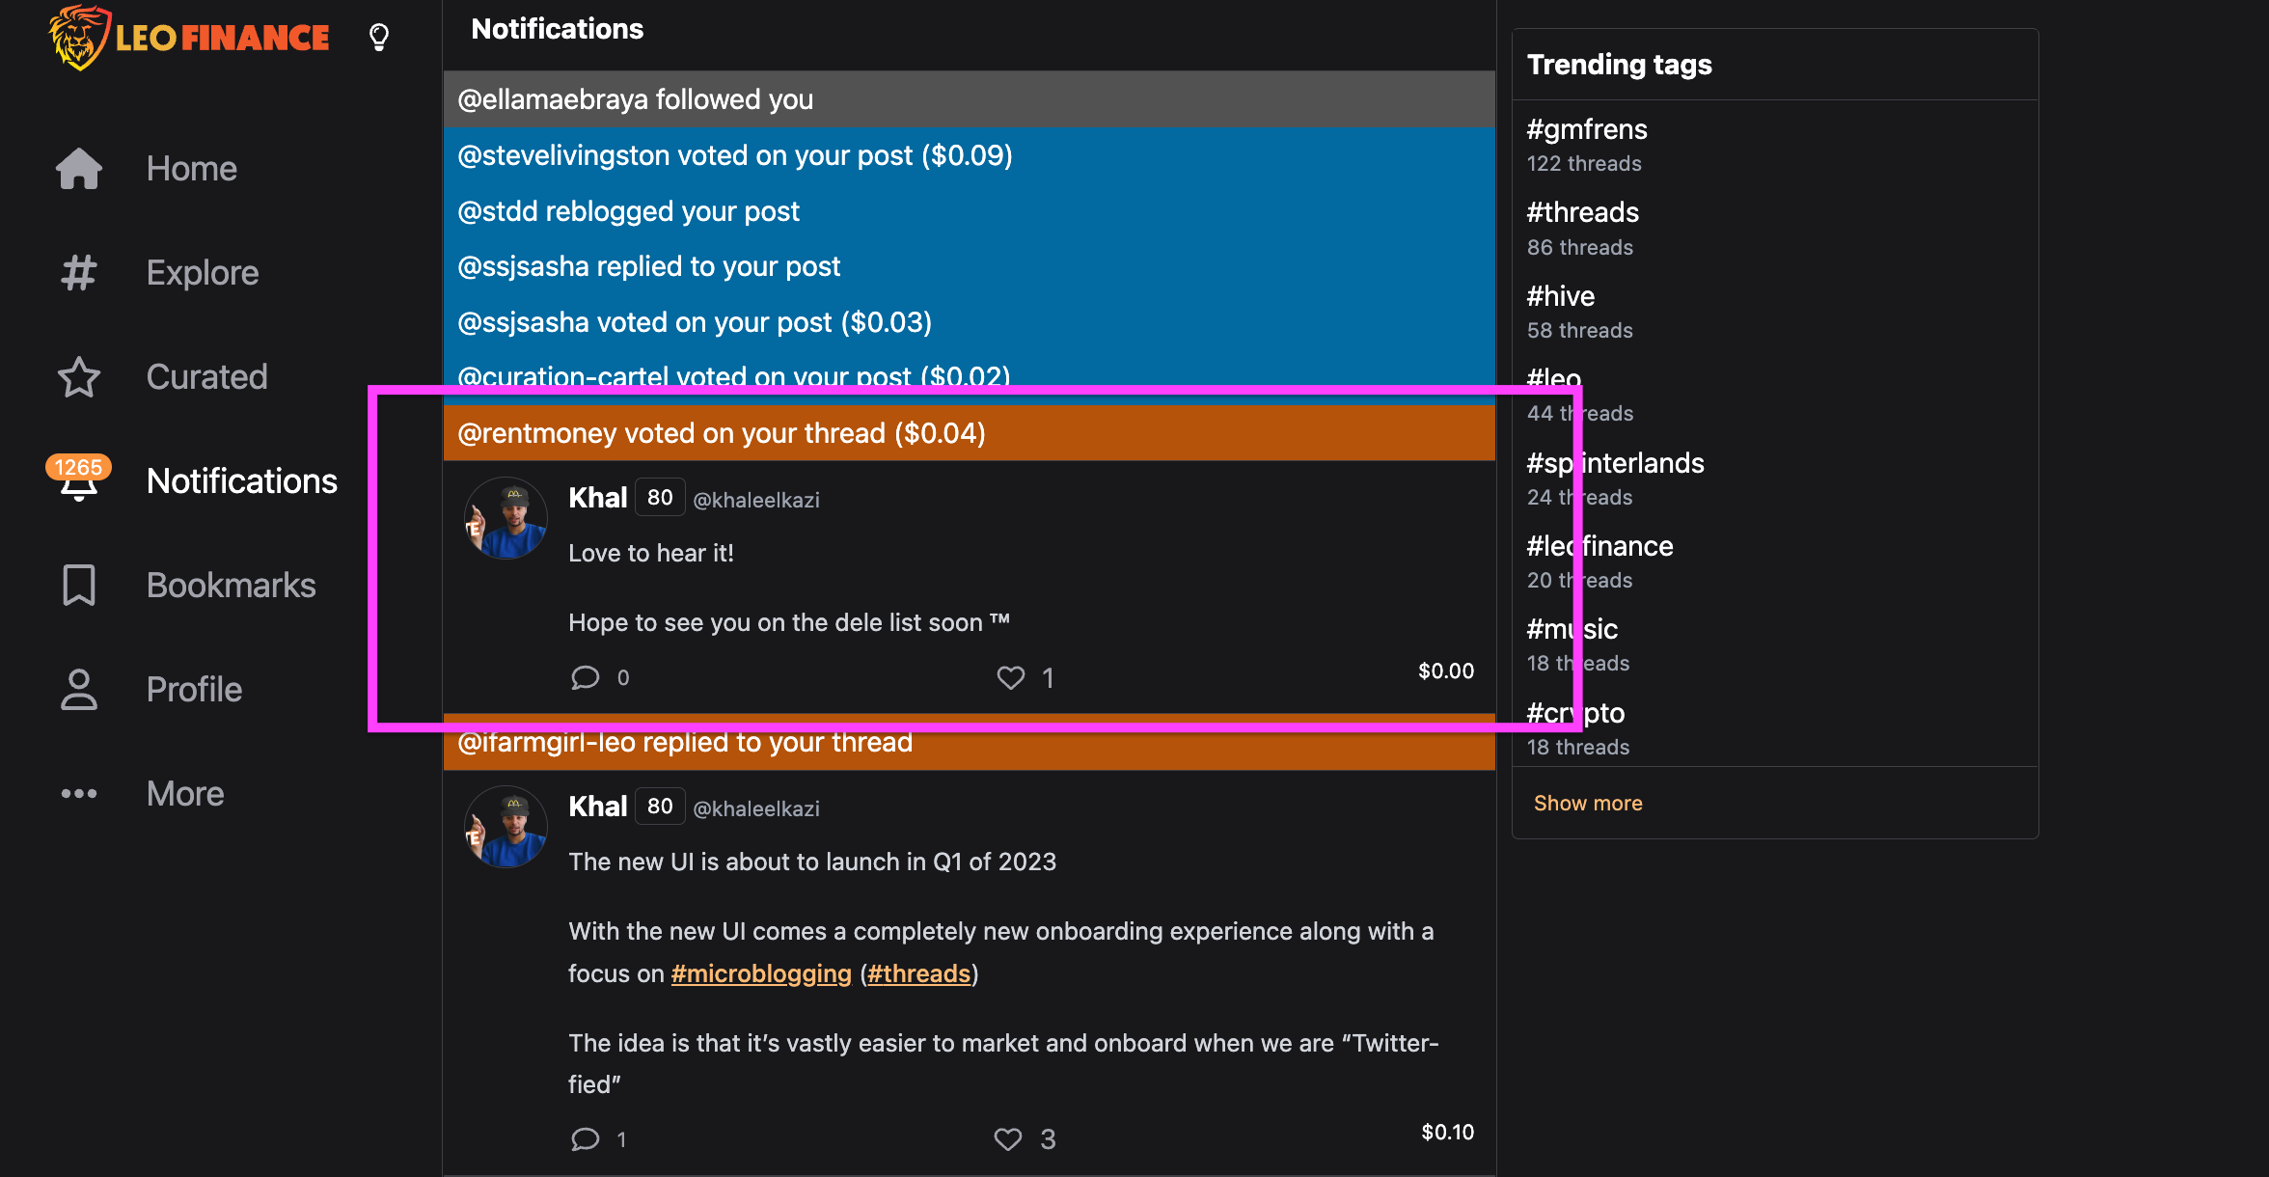Open Home via the house icon
Image resolution: width=2269 pixels, height=1177 pixels.
tap(79, 169)
